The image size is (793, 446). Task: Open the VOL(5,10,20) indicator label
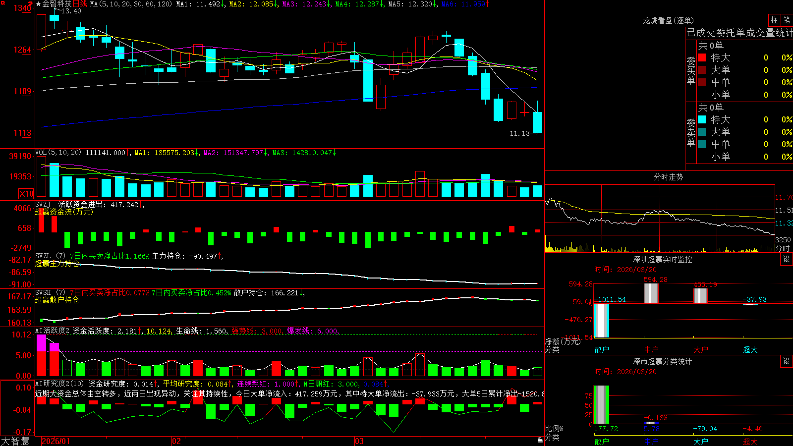(58, 153)
